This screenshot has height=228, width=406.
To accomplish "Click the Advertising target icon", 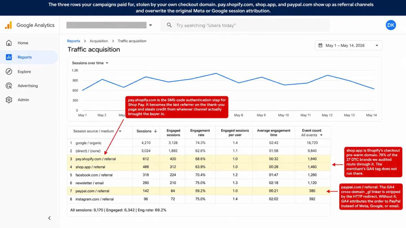I will coord(9,85).
